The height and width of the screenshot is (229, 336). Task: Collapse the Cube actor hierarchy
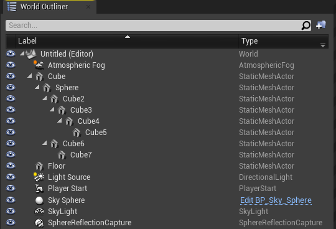[x=30, y=76]
